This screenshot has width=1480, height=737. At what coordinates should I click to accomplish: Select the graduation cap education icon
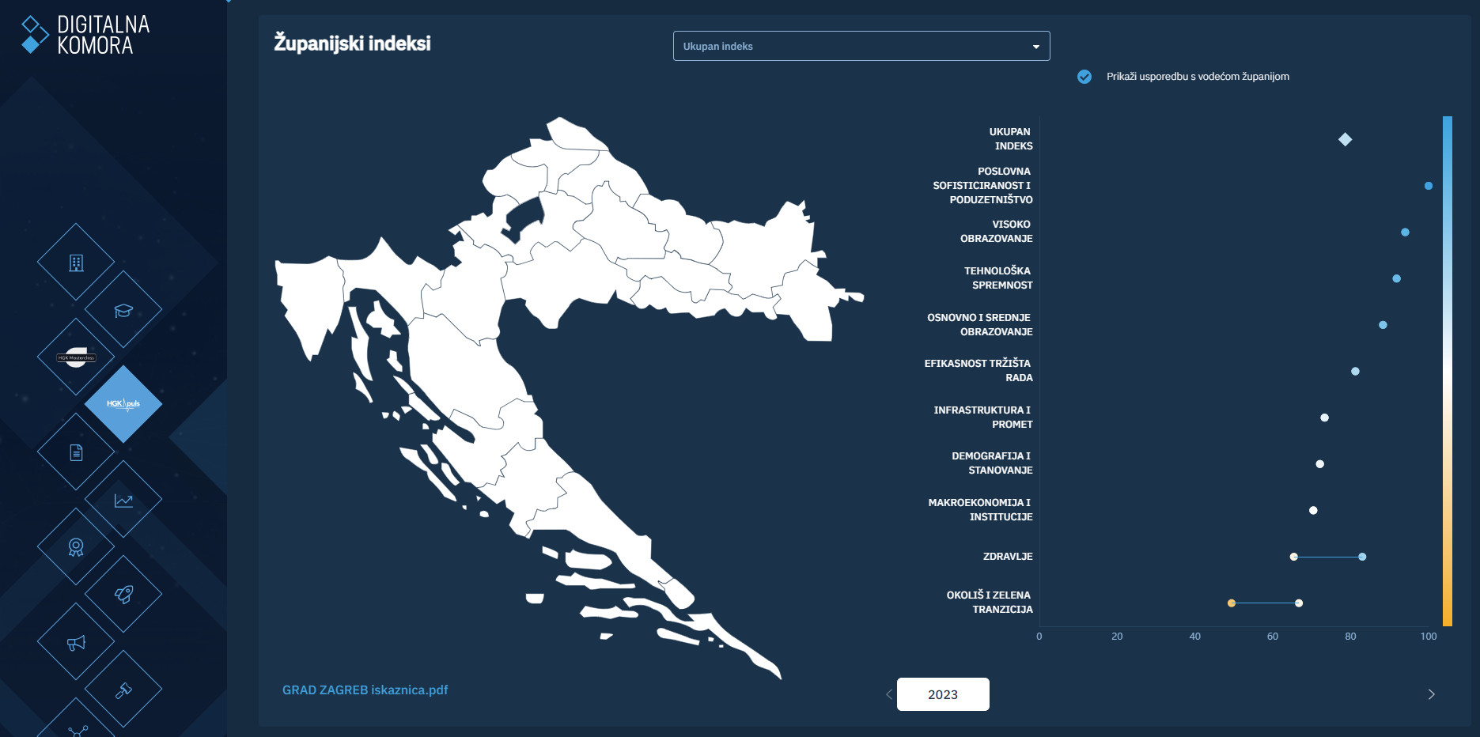[x=125, y=311]
